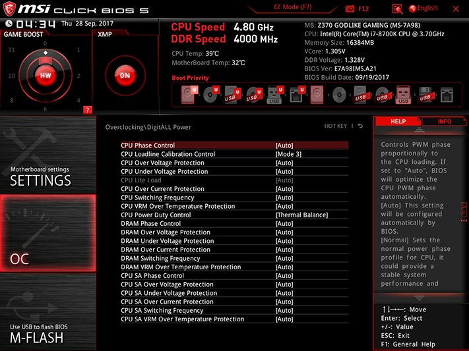This screenshot has height=351, width=469.
Task: Select DRAM Over Current Protection row
Action: click(x=235, y=250)
